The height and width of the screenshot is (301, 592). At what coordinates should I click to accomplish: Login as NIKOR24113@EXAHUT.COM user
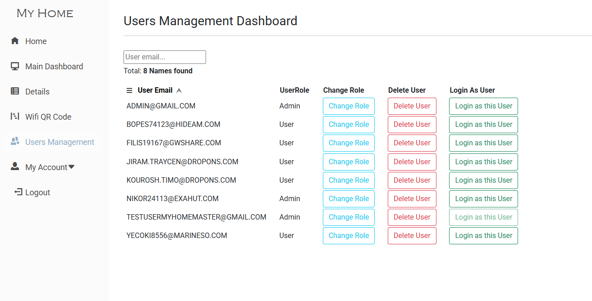point(483,199)
